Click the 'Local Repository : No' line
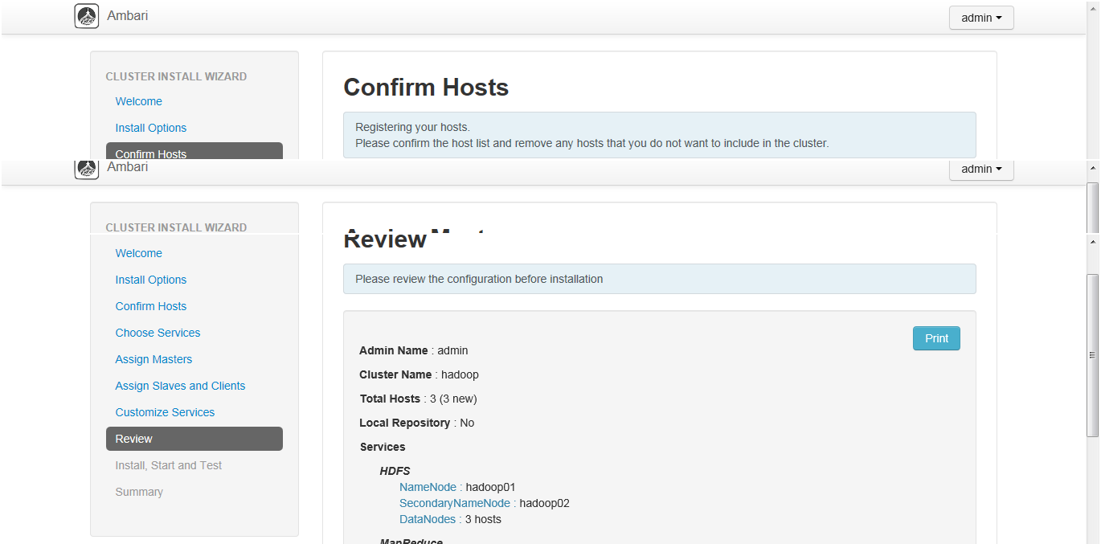 (x=417, y=423)
